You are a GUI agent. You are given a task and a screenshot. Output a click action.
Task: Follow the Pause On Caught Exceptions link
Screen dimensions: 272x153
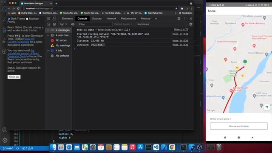tap(21, 40)
